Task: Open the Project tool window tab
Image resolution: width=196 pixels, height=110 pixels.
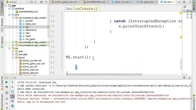Action: pyautogui.click(x=2, y=8)
